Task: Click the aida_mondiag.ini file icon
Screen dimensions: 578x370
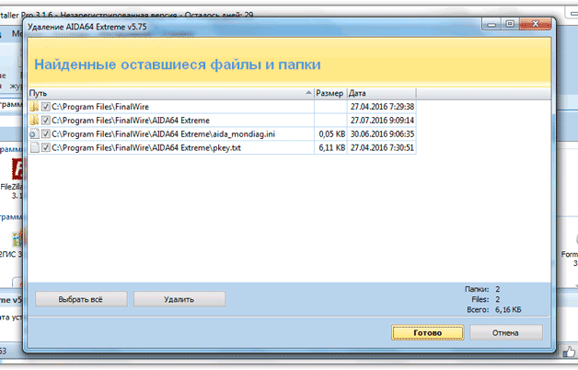Action: coord(34,134)
